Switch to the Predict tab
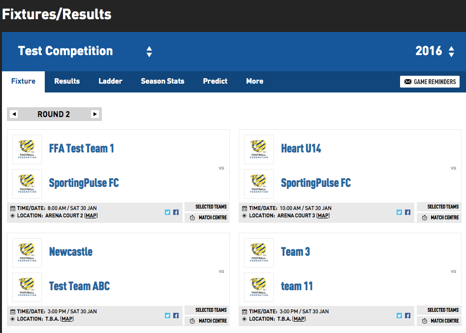Viewport: 466px width, 333px height. [x=215, y=81]
